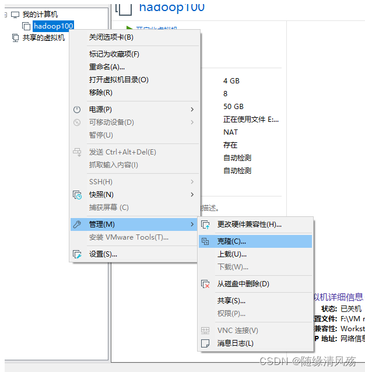Screen dimensions: 365x372
Task: Click 更改硬件兼容性(H)... entry
Action: [x=255, y=224]
